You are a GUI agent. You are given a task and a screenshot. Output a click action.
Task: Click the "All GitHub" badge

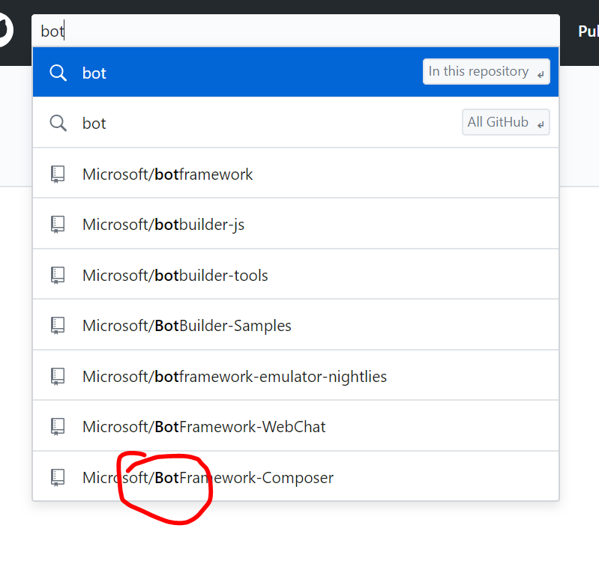505,122
